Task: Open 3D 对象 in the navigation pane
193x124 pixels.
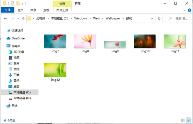Action: pos(19,52)
